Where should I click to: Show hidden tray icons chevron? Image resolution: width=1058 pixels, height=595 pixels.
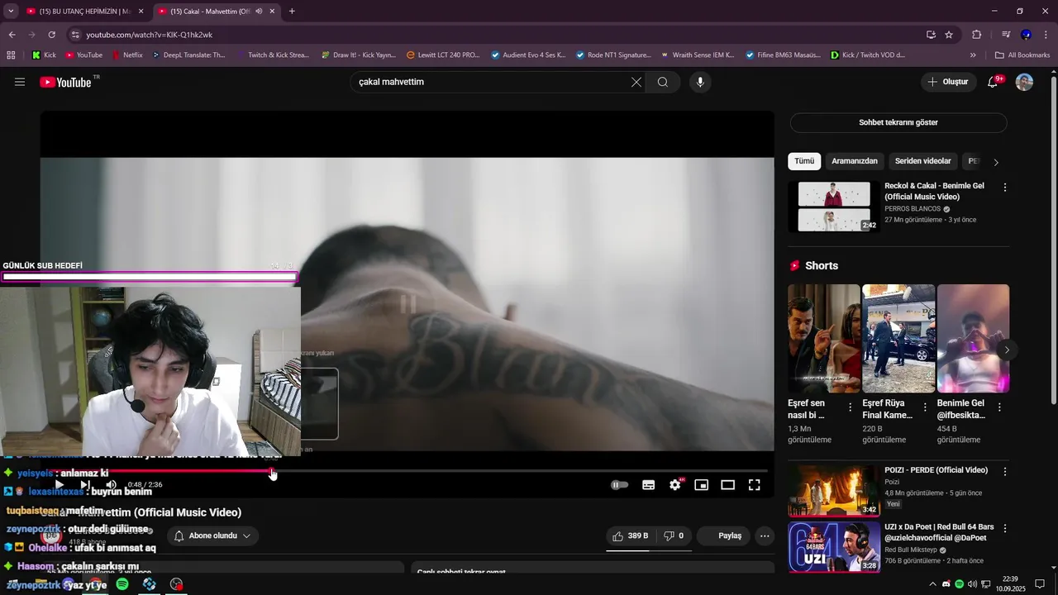pos(933,584)
